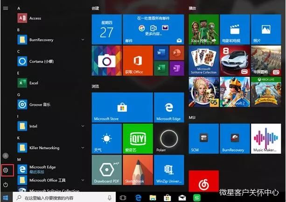This screenshot has width=286, height=202.
Task: Open the green S app on taskbar
Action: coord(197,198)
